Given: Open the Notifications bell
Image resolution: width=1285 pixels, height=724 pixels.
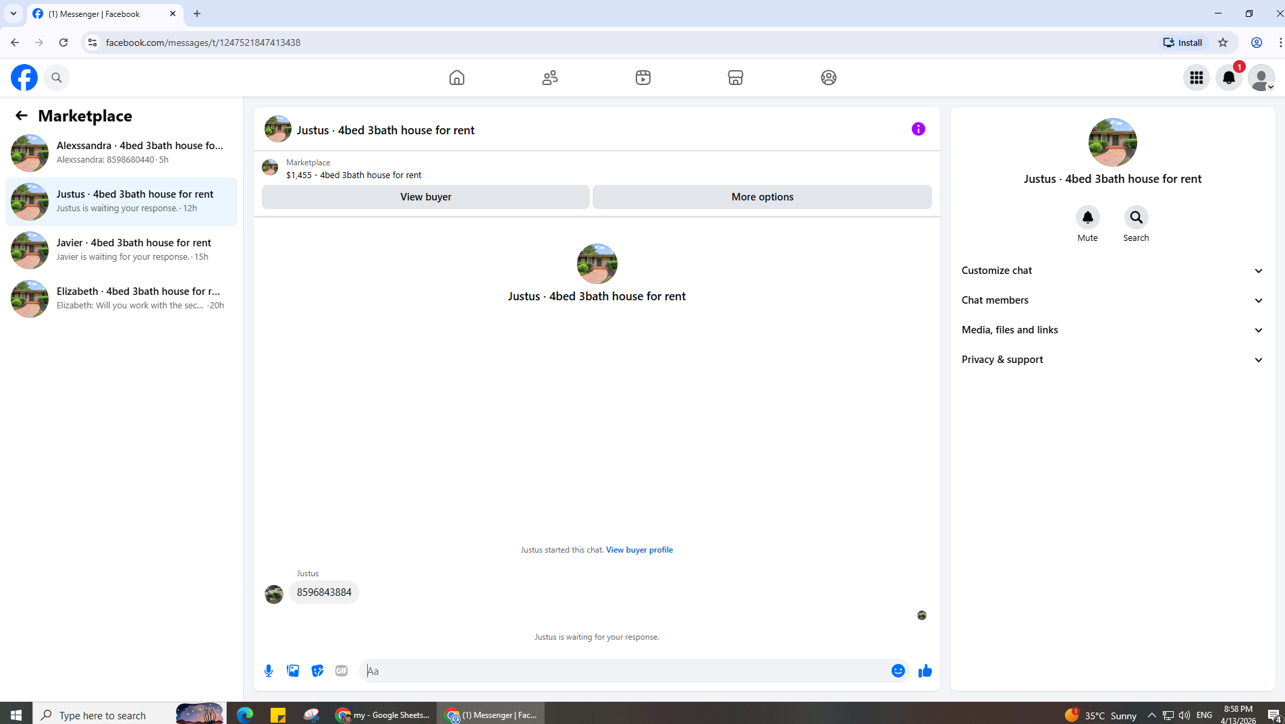Looking at the screenshot, I should click(1229, 78).
